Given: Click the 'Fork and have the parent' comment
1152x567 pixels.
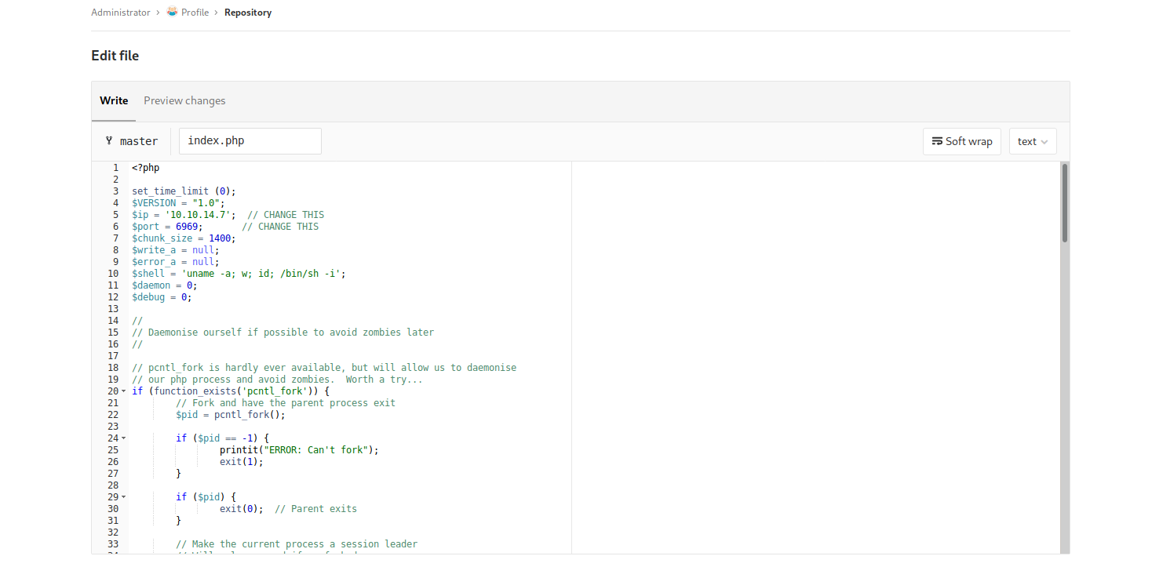Looking at the screenshot, I should (x=286, y=403).
